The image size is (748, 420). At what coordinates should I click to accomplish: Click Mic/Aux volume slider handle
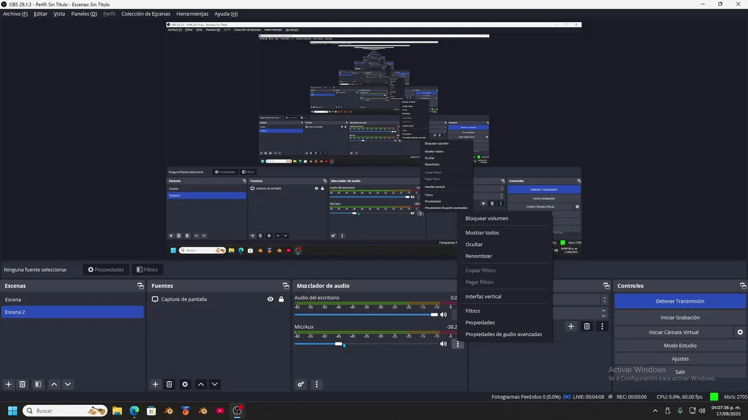pos(338,344)
